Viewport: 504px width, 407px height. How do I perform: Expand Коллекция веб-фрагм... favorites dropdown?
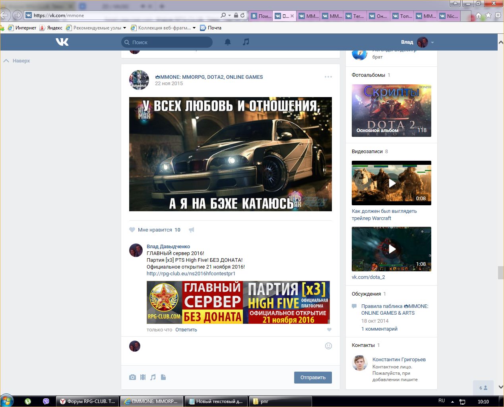[x=194, y=28]
